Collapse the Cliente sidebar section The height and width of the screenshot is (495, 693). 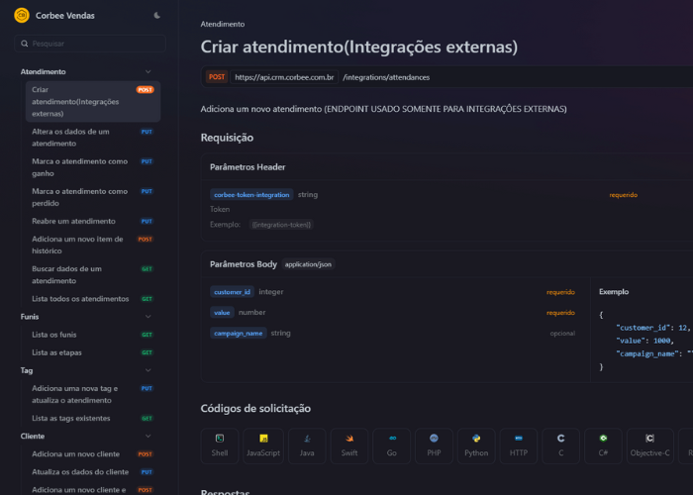(x=148, y=436)
